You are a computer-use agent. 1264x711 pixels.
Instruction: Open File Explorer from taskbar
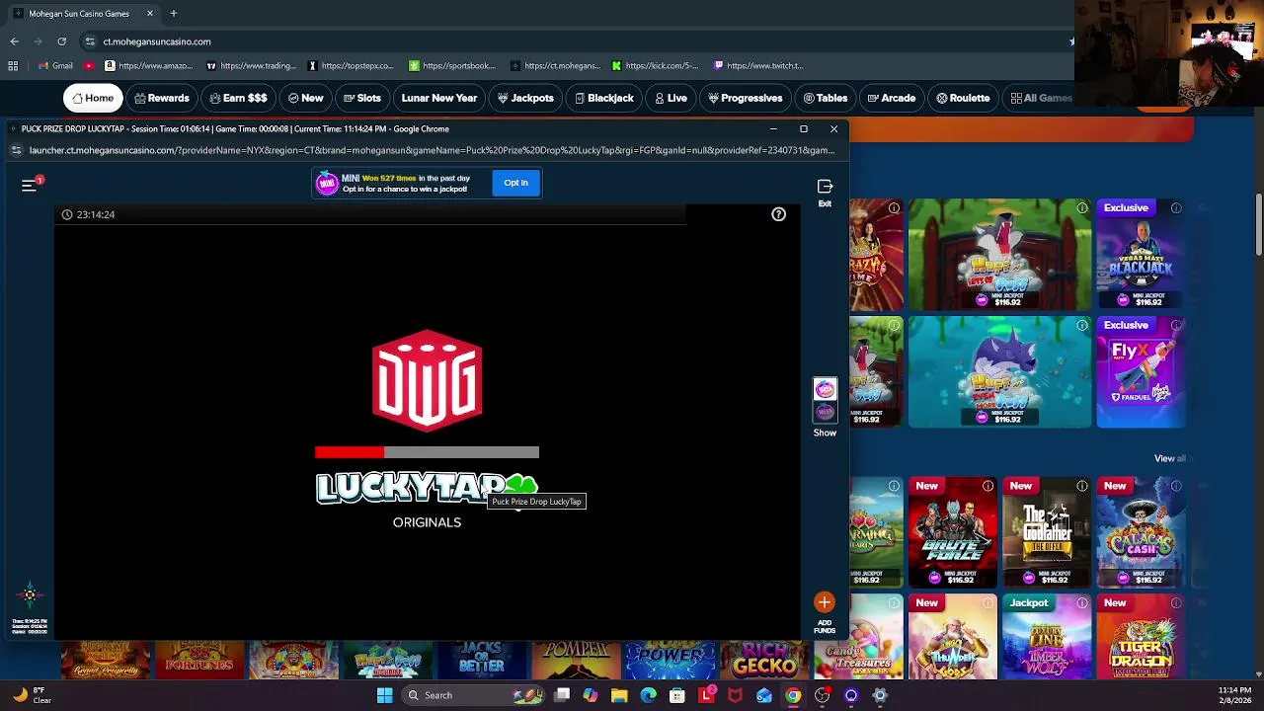(619, 695)
